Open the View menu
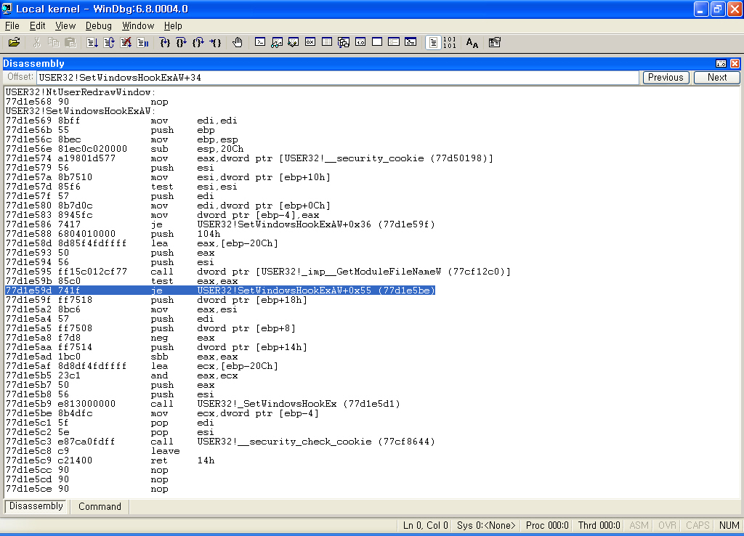 point(65,25)
